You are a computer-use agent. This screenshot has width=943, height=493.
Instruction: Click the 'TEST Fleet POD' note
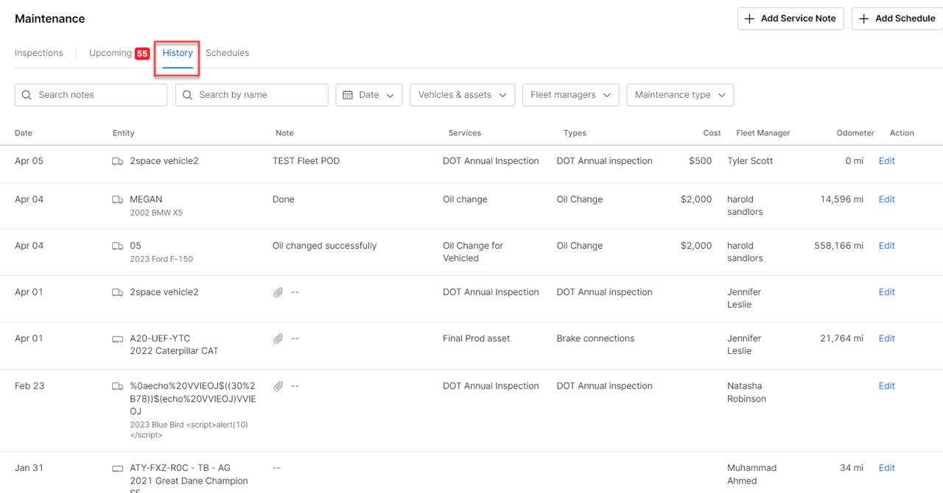tap(306, 161)
